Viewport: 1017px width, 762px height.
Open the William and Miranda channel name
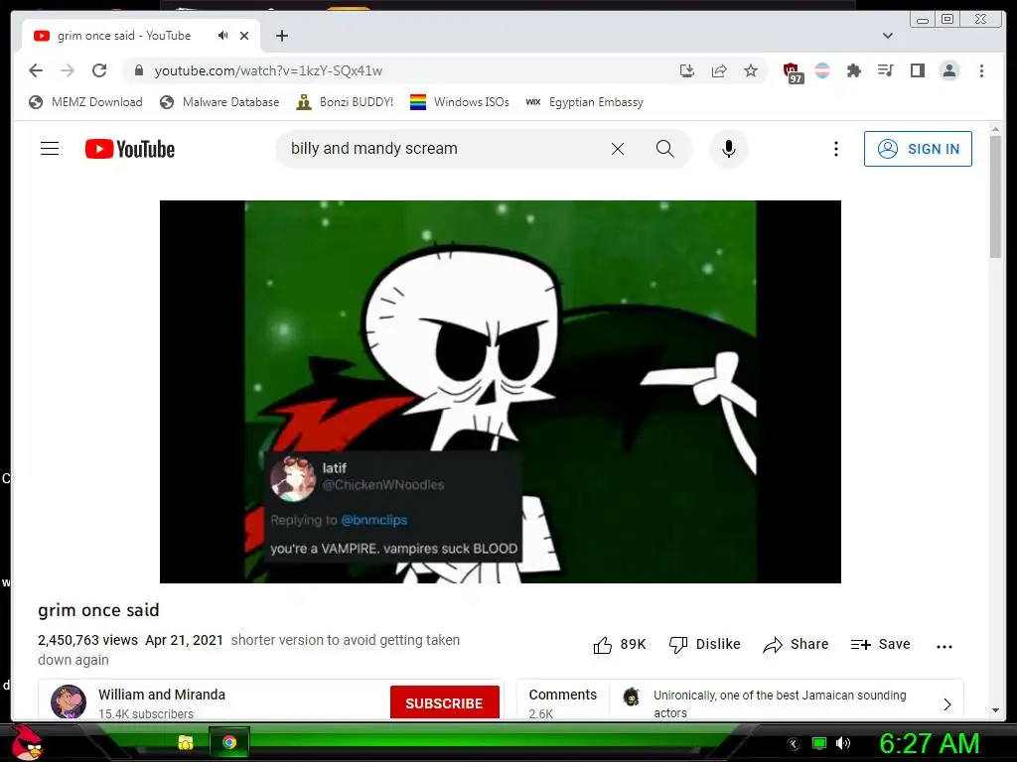[162, 695]
